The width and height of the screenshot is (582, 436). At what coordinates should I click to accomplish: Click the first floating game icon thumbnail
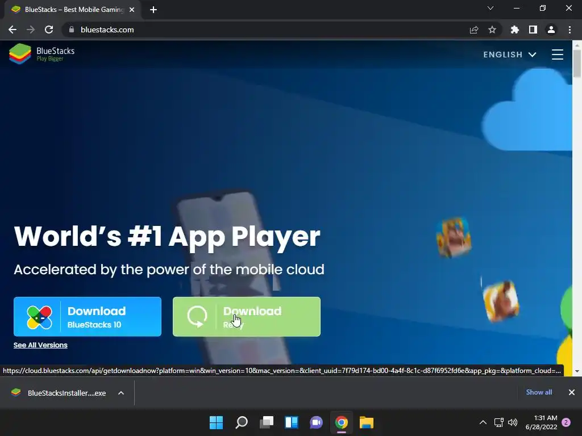click(x=454, y=237)
